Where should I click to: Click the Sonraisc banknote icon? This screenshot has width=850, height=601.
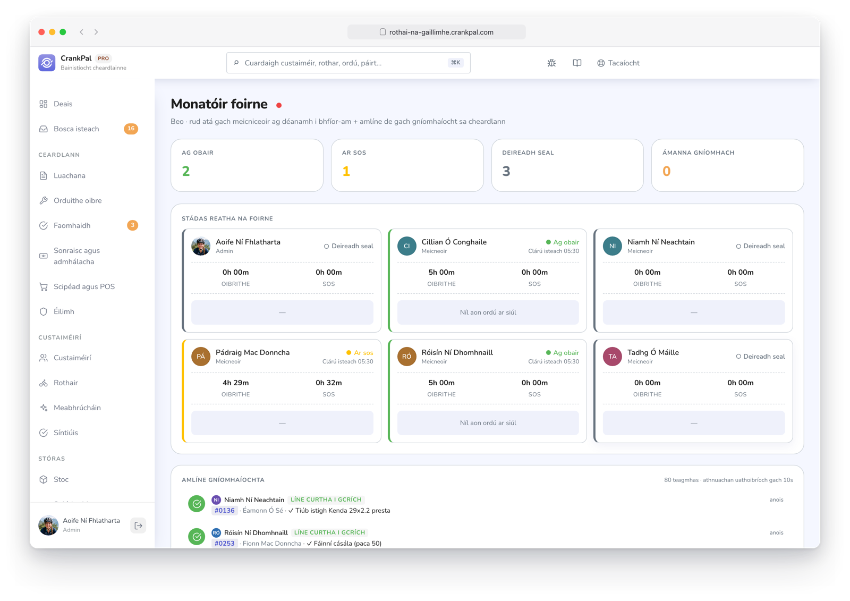point(44,256)
